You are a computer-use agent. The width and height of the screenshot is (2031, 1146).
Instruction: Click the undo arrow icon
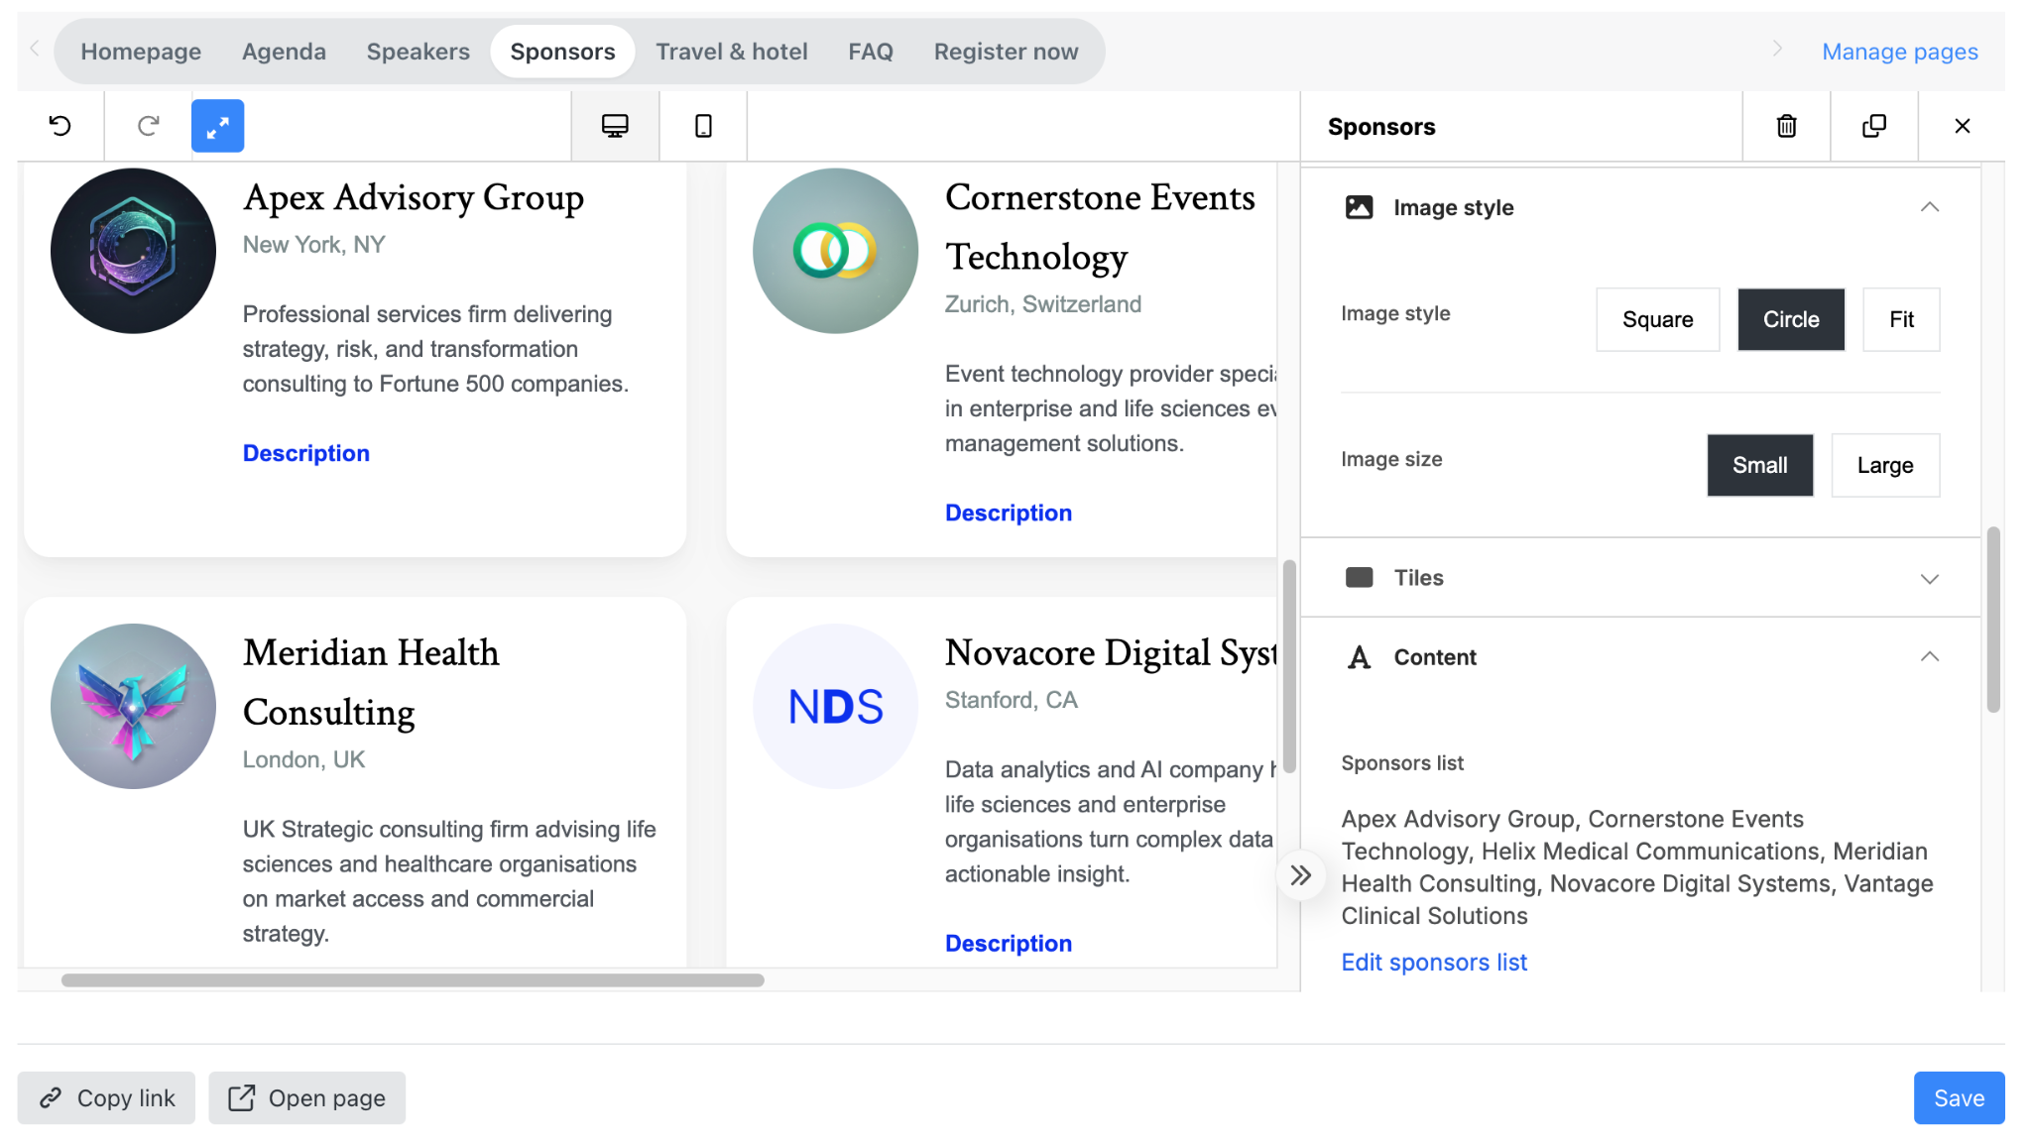60,126
